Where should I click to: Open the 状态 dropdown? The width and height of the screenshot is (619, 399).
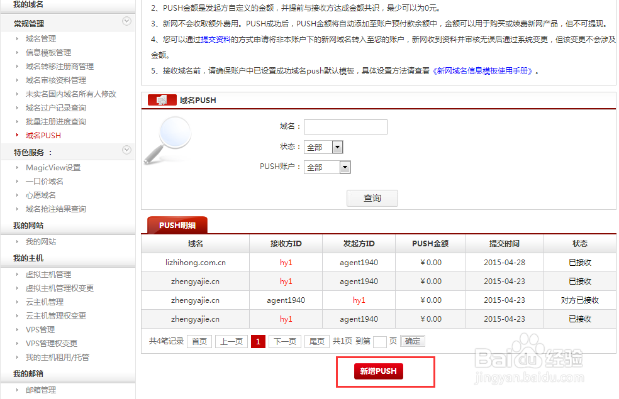tap(323, 147)
